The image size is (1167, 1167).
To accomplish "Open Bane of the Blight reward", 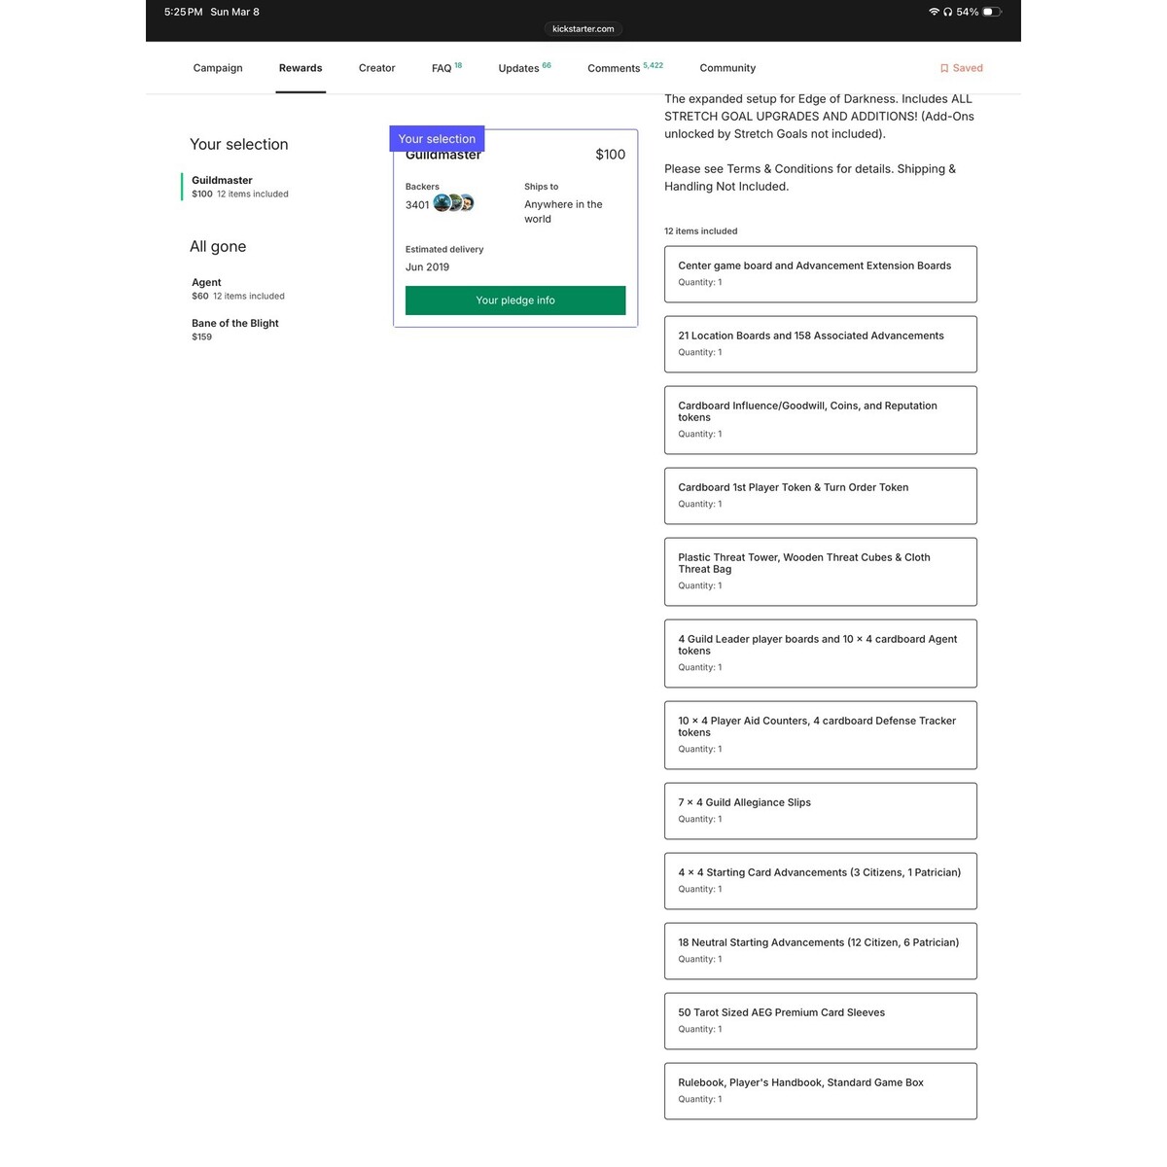I will click(235, 330).
